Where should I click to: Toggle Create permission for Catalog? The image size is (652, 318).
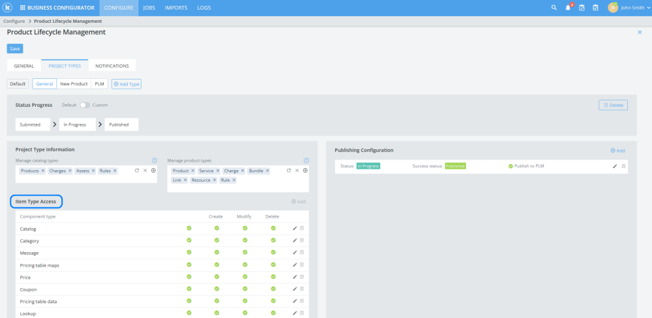216,228
